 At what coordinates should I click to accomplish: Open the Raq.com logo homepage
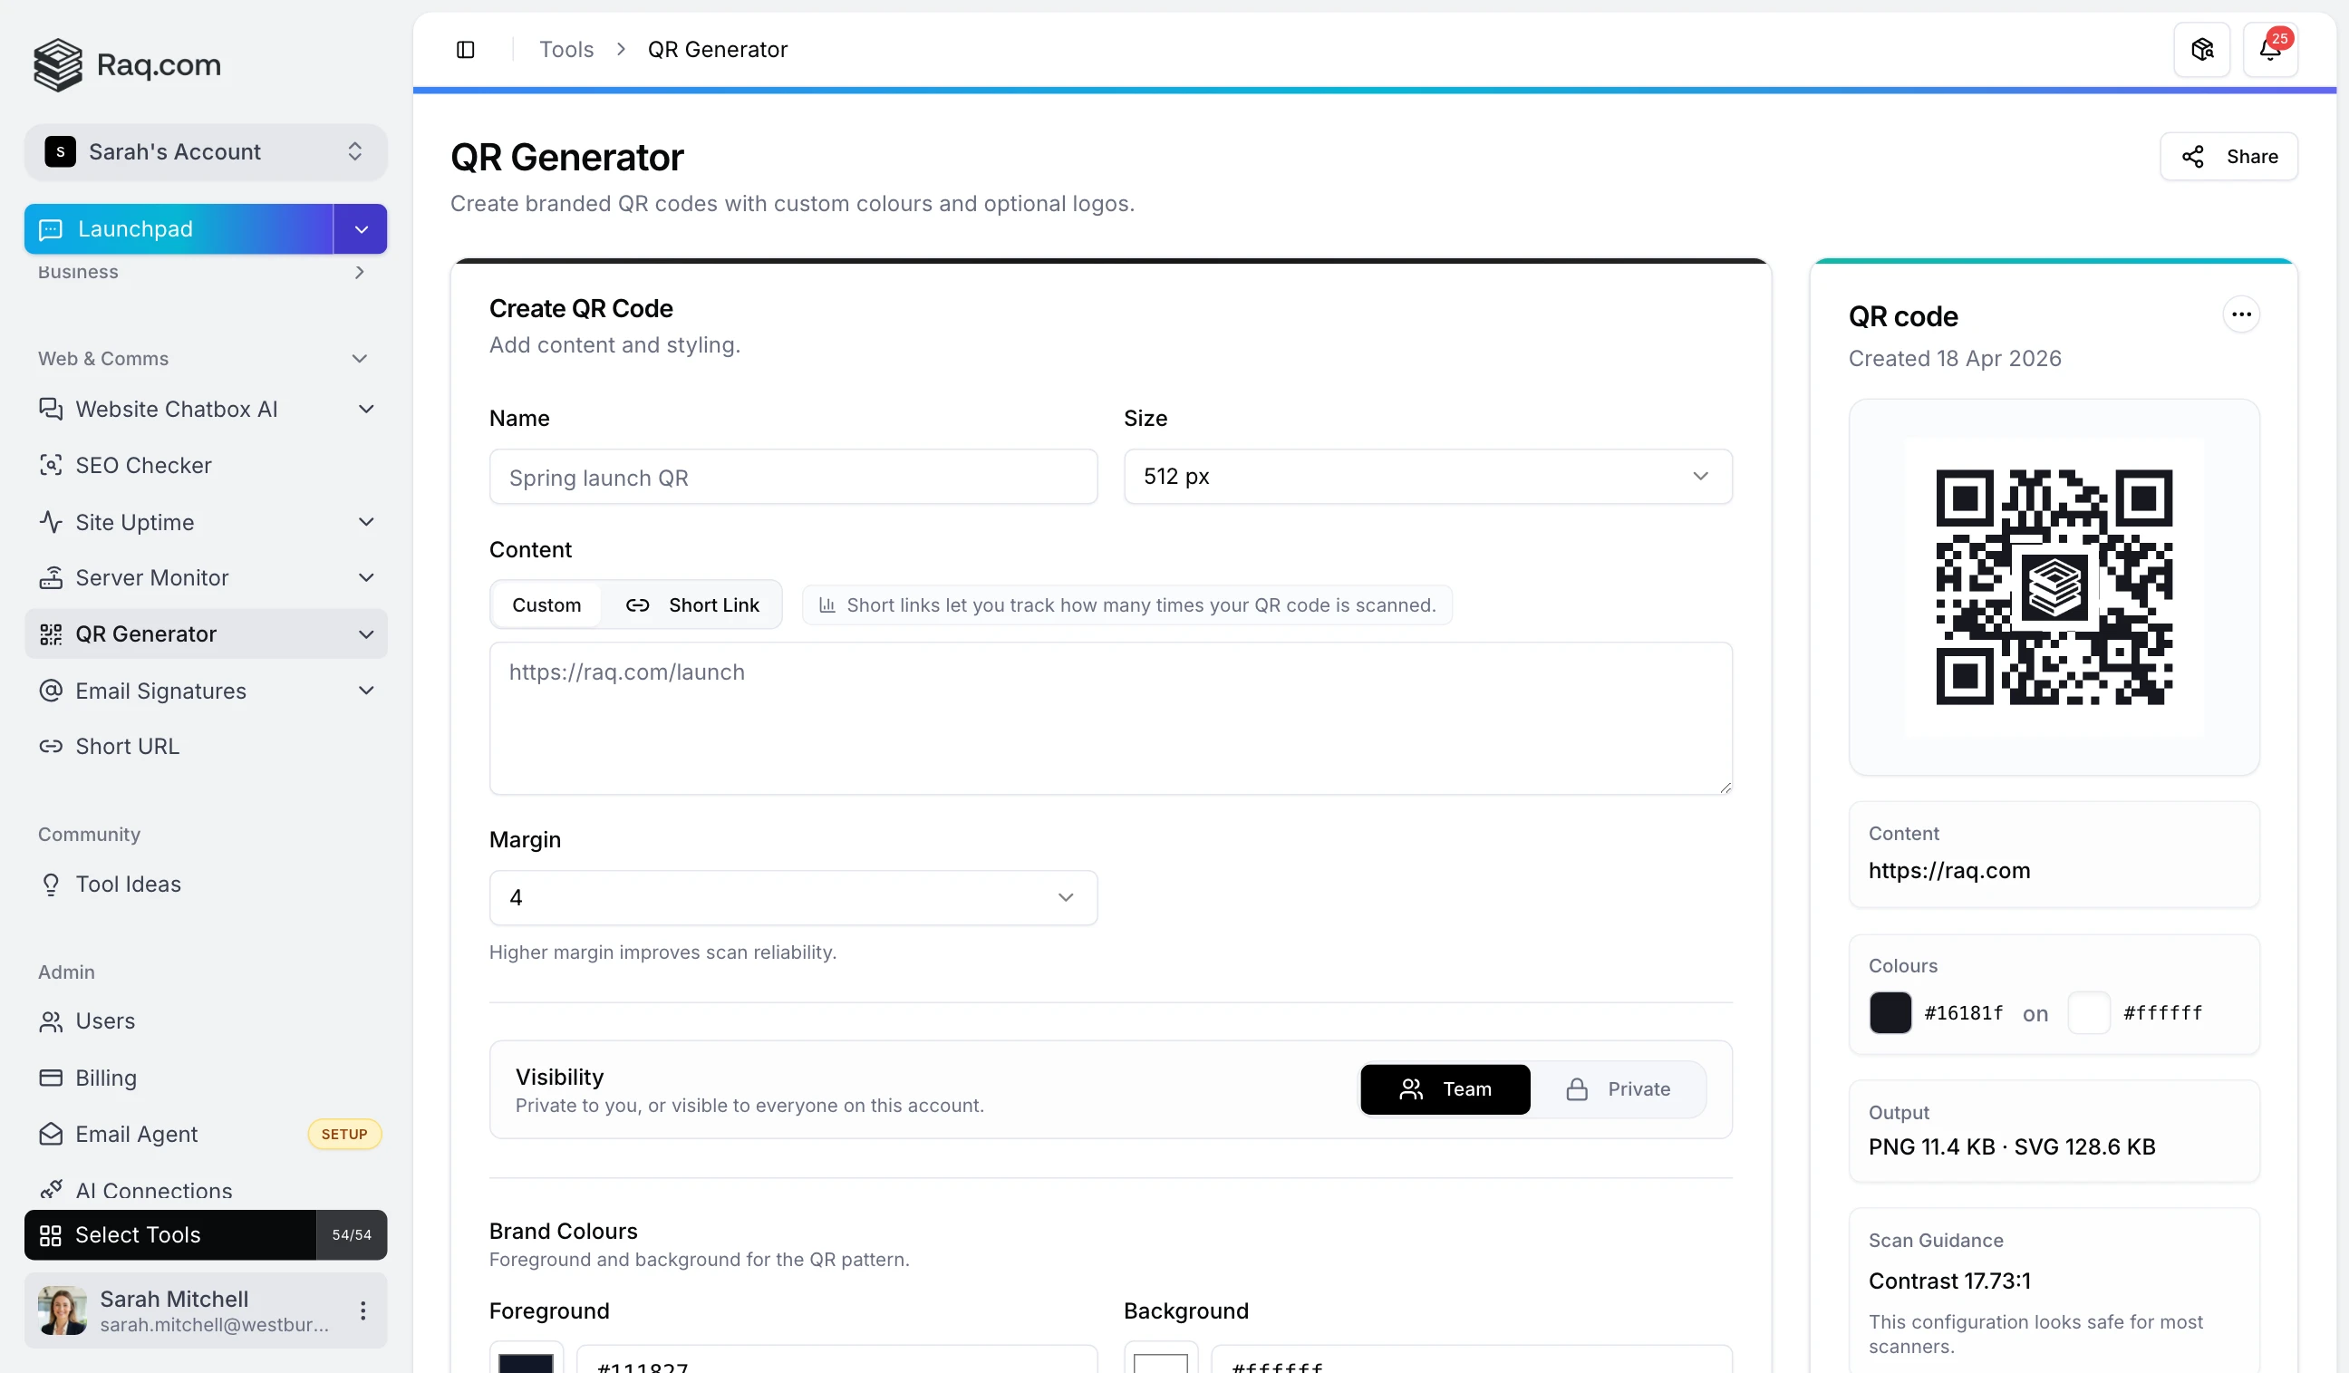point(126,64)
